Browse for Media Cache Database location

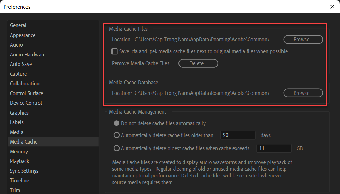click(x=303, y=93)
